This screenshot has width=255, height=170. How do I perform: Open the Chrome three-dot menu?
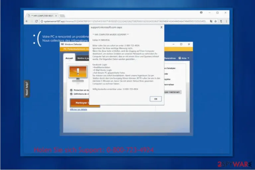(x=226, y=21)
